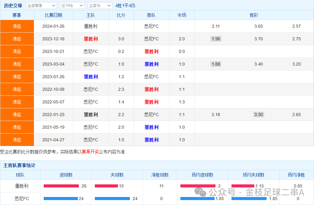Click the 澳超 league cell on 2024-01-26 row
Screen dimensions: 314x205
[x=17, y=26]
